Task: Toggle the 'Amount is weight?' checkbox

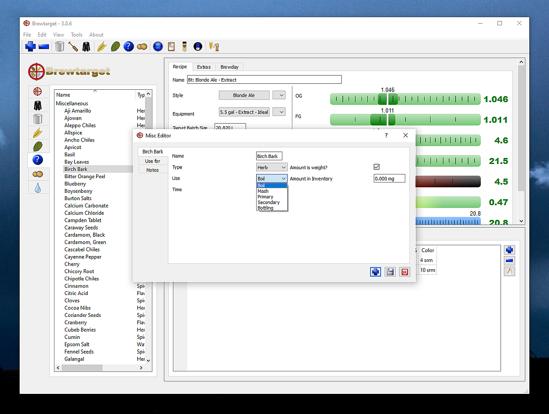Action: [x=377, y=167]
